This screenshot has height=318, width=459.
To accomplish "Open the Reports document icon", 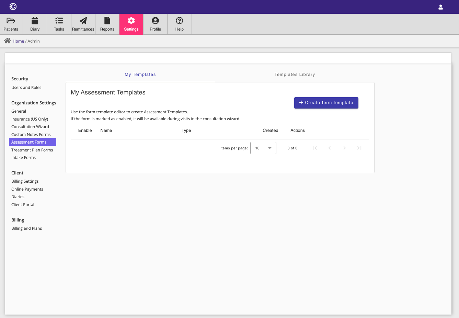I will point(107,21).
